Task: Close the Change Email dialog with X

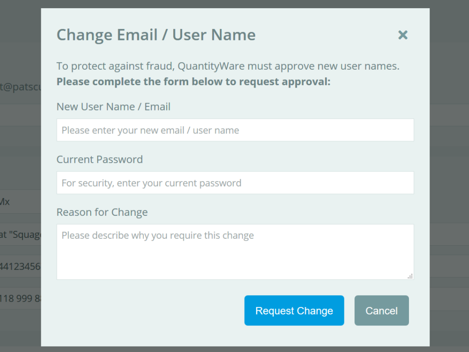Action: coord(403,35)
